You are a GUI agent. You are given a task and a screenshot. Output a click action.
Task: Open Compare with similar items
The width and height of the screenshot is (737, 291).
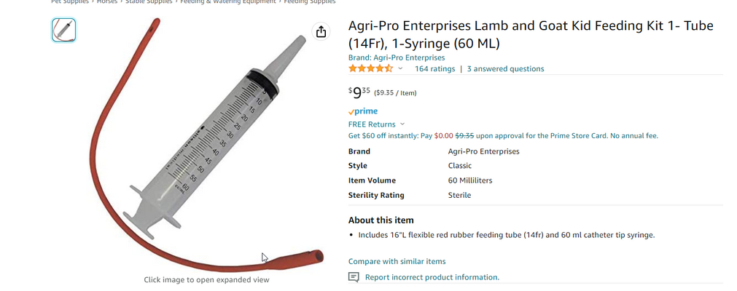(397, 261)
